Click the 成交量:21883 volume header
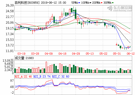 click(24, 58)
